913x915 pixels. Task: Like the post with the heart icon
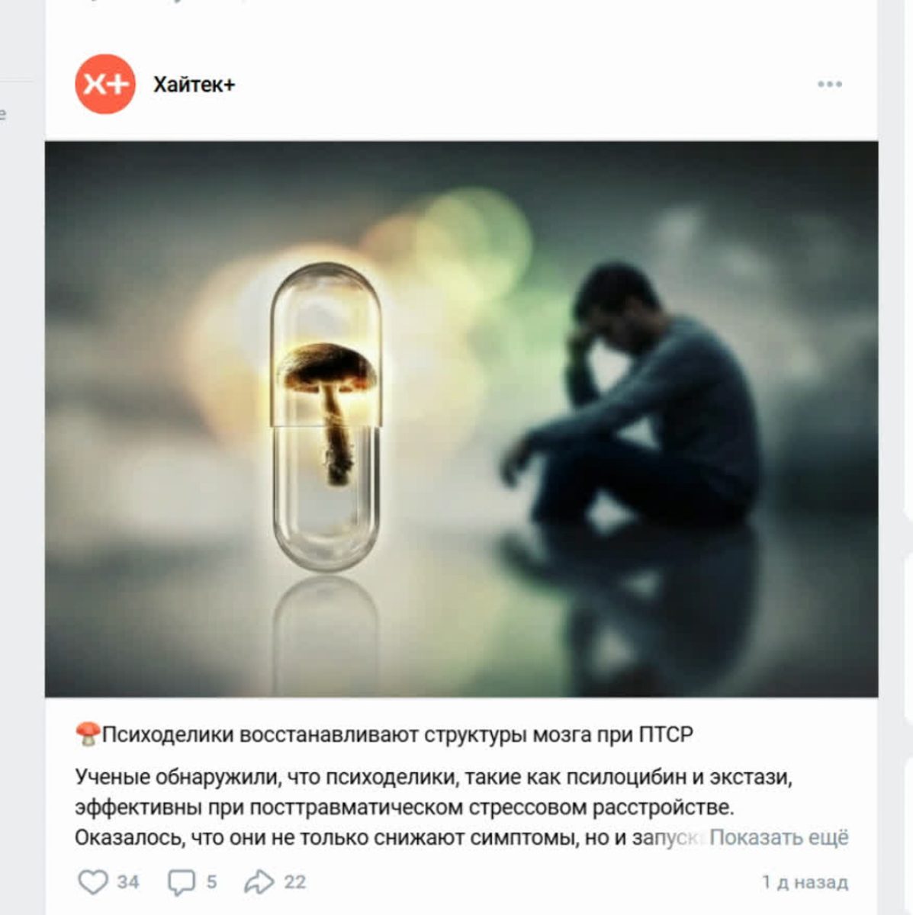click(x=93, y=882)
